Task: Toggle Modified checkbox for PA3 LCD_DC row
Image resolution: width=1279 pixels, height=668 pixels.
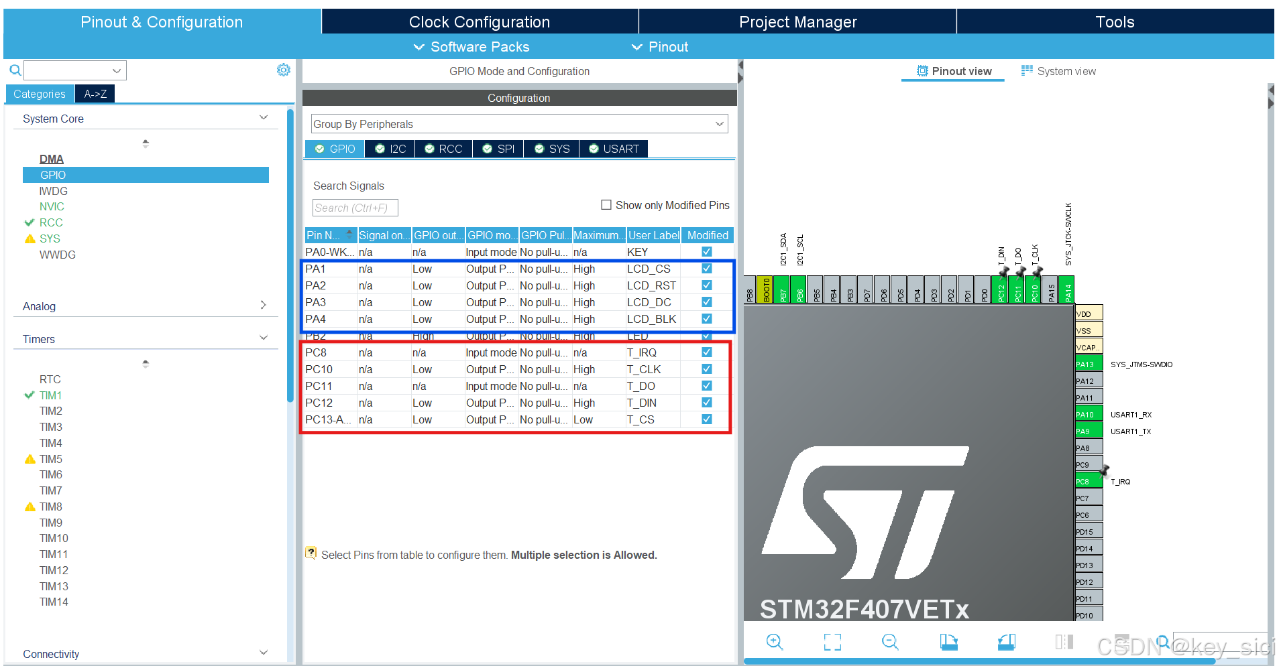Action: tap(706, 302)
